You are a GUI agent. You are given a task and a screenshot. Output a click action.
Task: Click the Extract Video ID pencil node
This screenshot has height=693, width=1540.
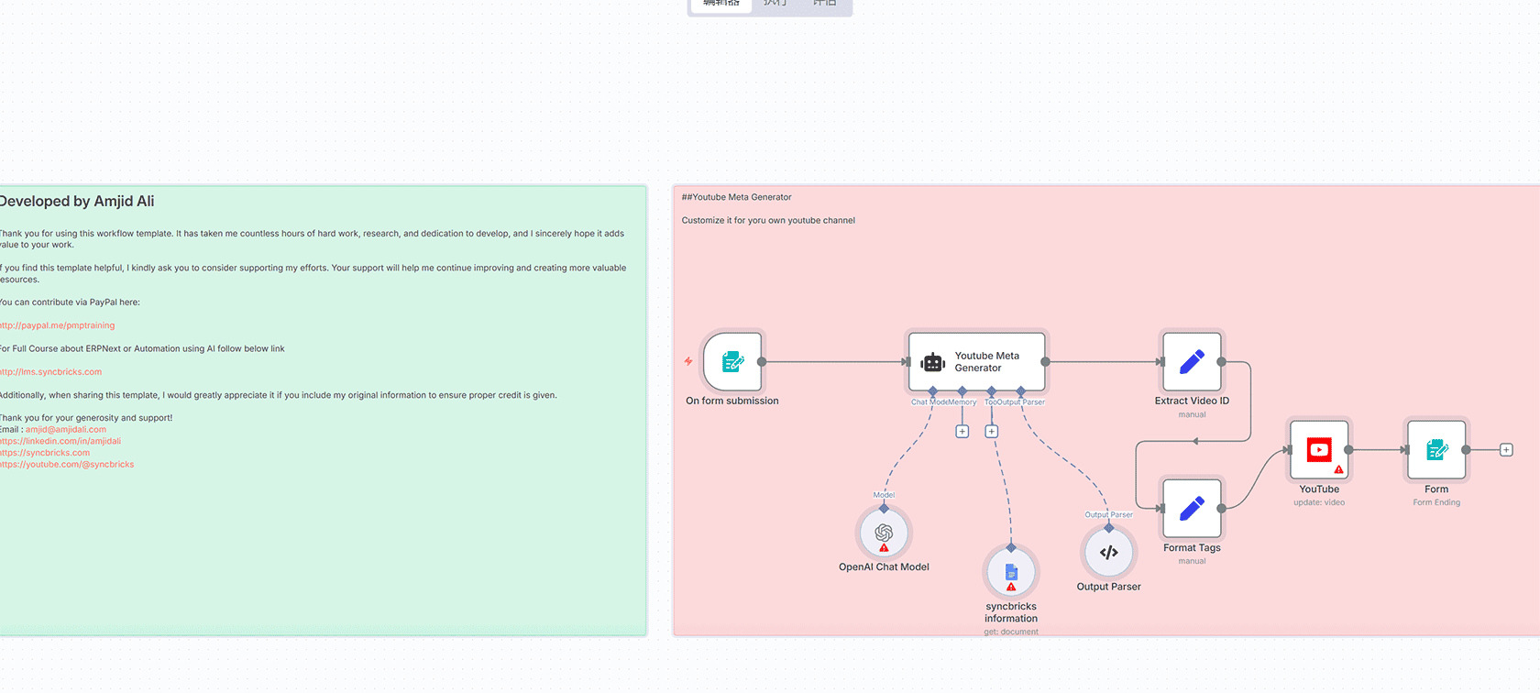[x=1192, y=362]
